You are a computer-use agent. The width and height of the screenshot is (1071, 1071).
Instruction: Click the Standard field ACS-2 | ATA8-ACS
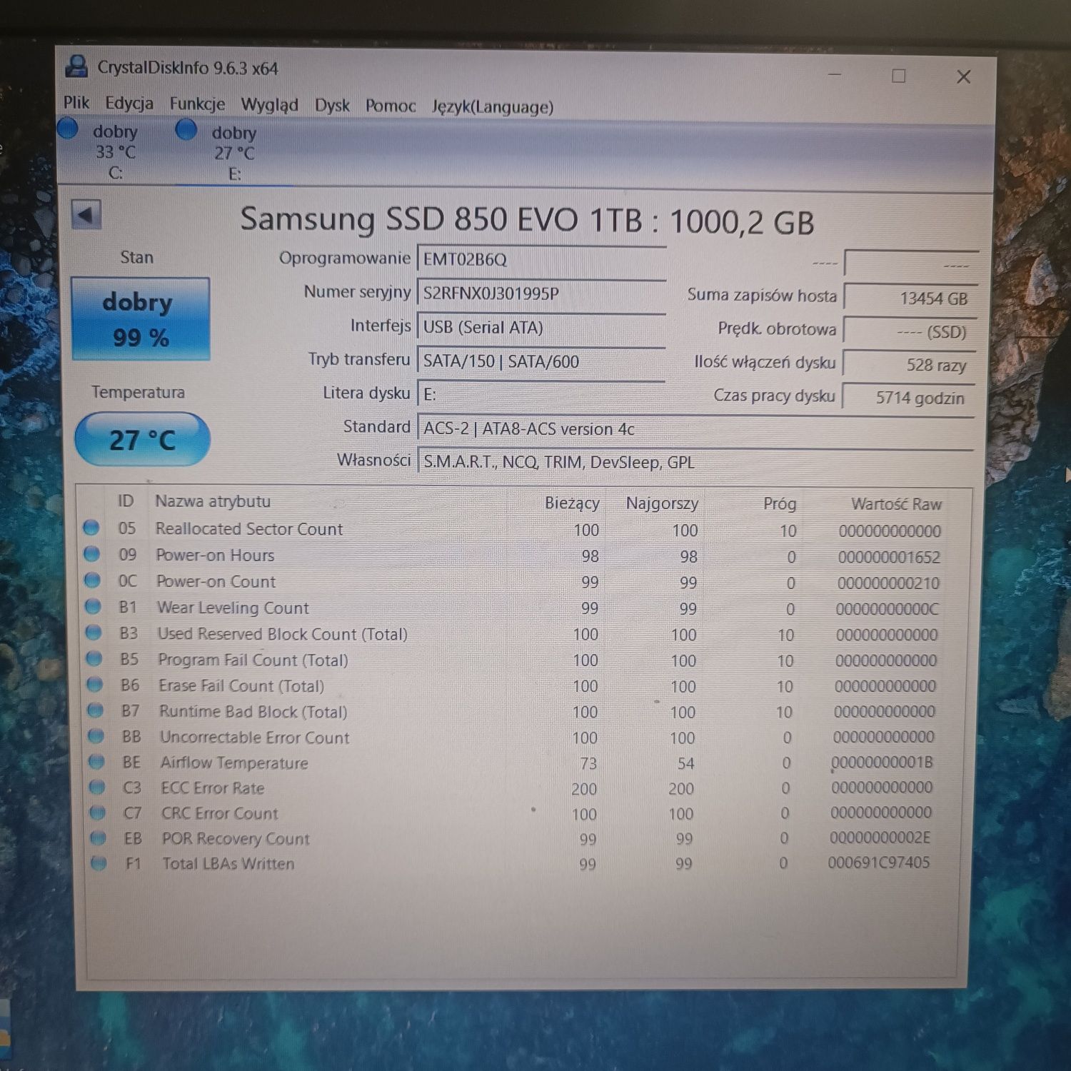pos(695,428)
